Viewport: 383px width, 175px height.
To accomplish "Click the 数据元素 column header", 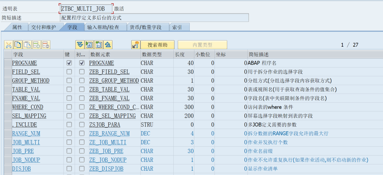I will pos(114,54).
